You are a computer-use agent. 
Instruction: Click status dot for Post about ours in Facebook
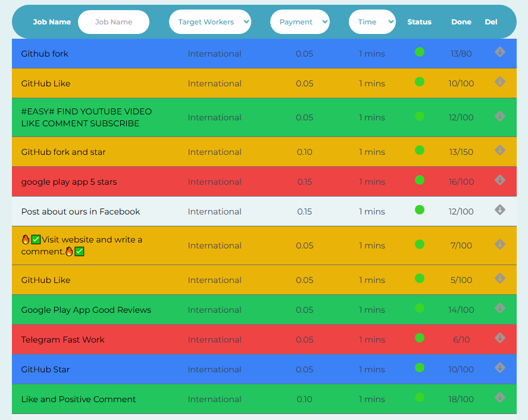419,210
